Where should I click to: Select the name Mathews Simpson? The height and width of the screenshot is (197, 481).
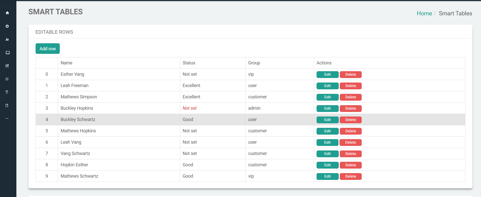79,97
